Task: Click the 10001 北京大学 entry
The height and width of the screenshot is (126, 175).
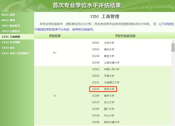Action: 103,43
